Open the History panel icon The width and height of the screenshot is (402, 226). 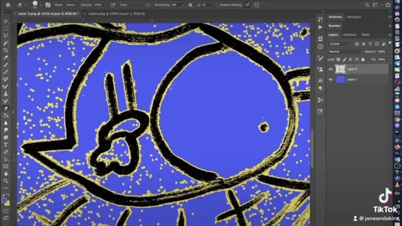coord(320,19)
